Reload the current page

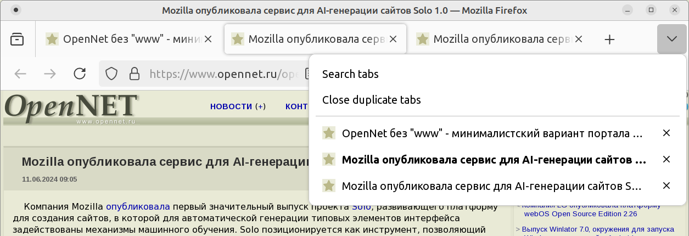click(x=80, y=74)
